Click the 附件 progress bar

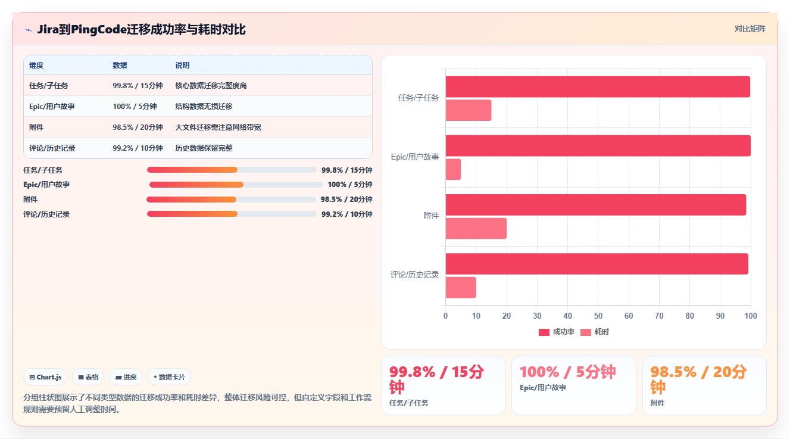[x=231, y=200]
